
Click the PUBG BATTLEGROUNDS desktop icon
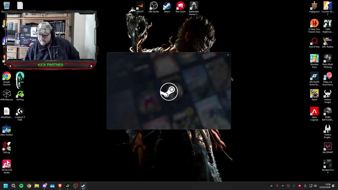[x=328, y=114]
